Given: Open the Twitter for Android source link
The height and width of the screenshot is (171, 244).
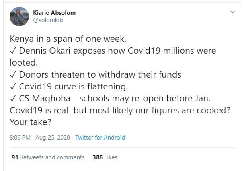Looking at the screenshot, I should [x=100, y=138].
